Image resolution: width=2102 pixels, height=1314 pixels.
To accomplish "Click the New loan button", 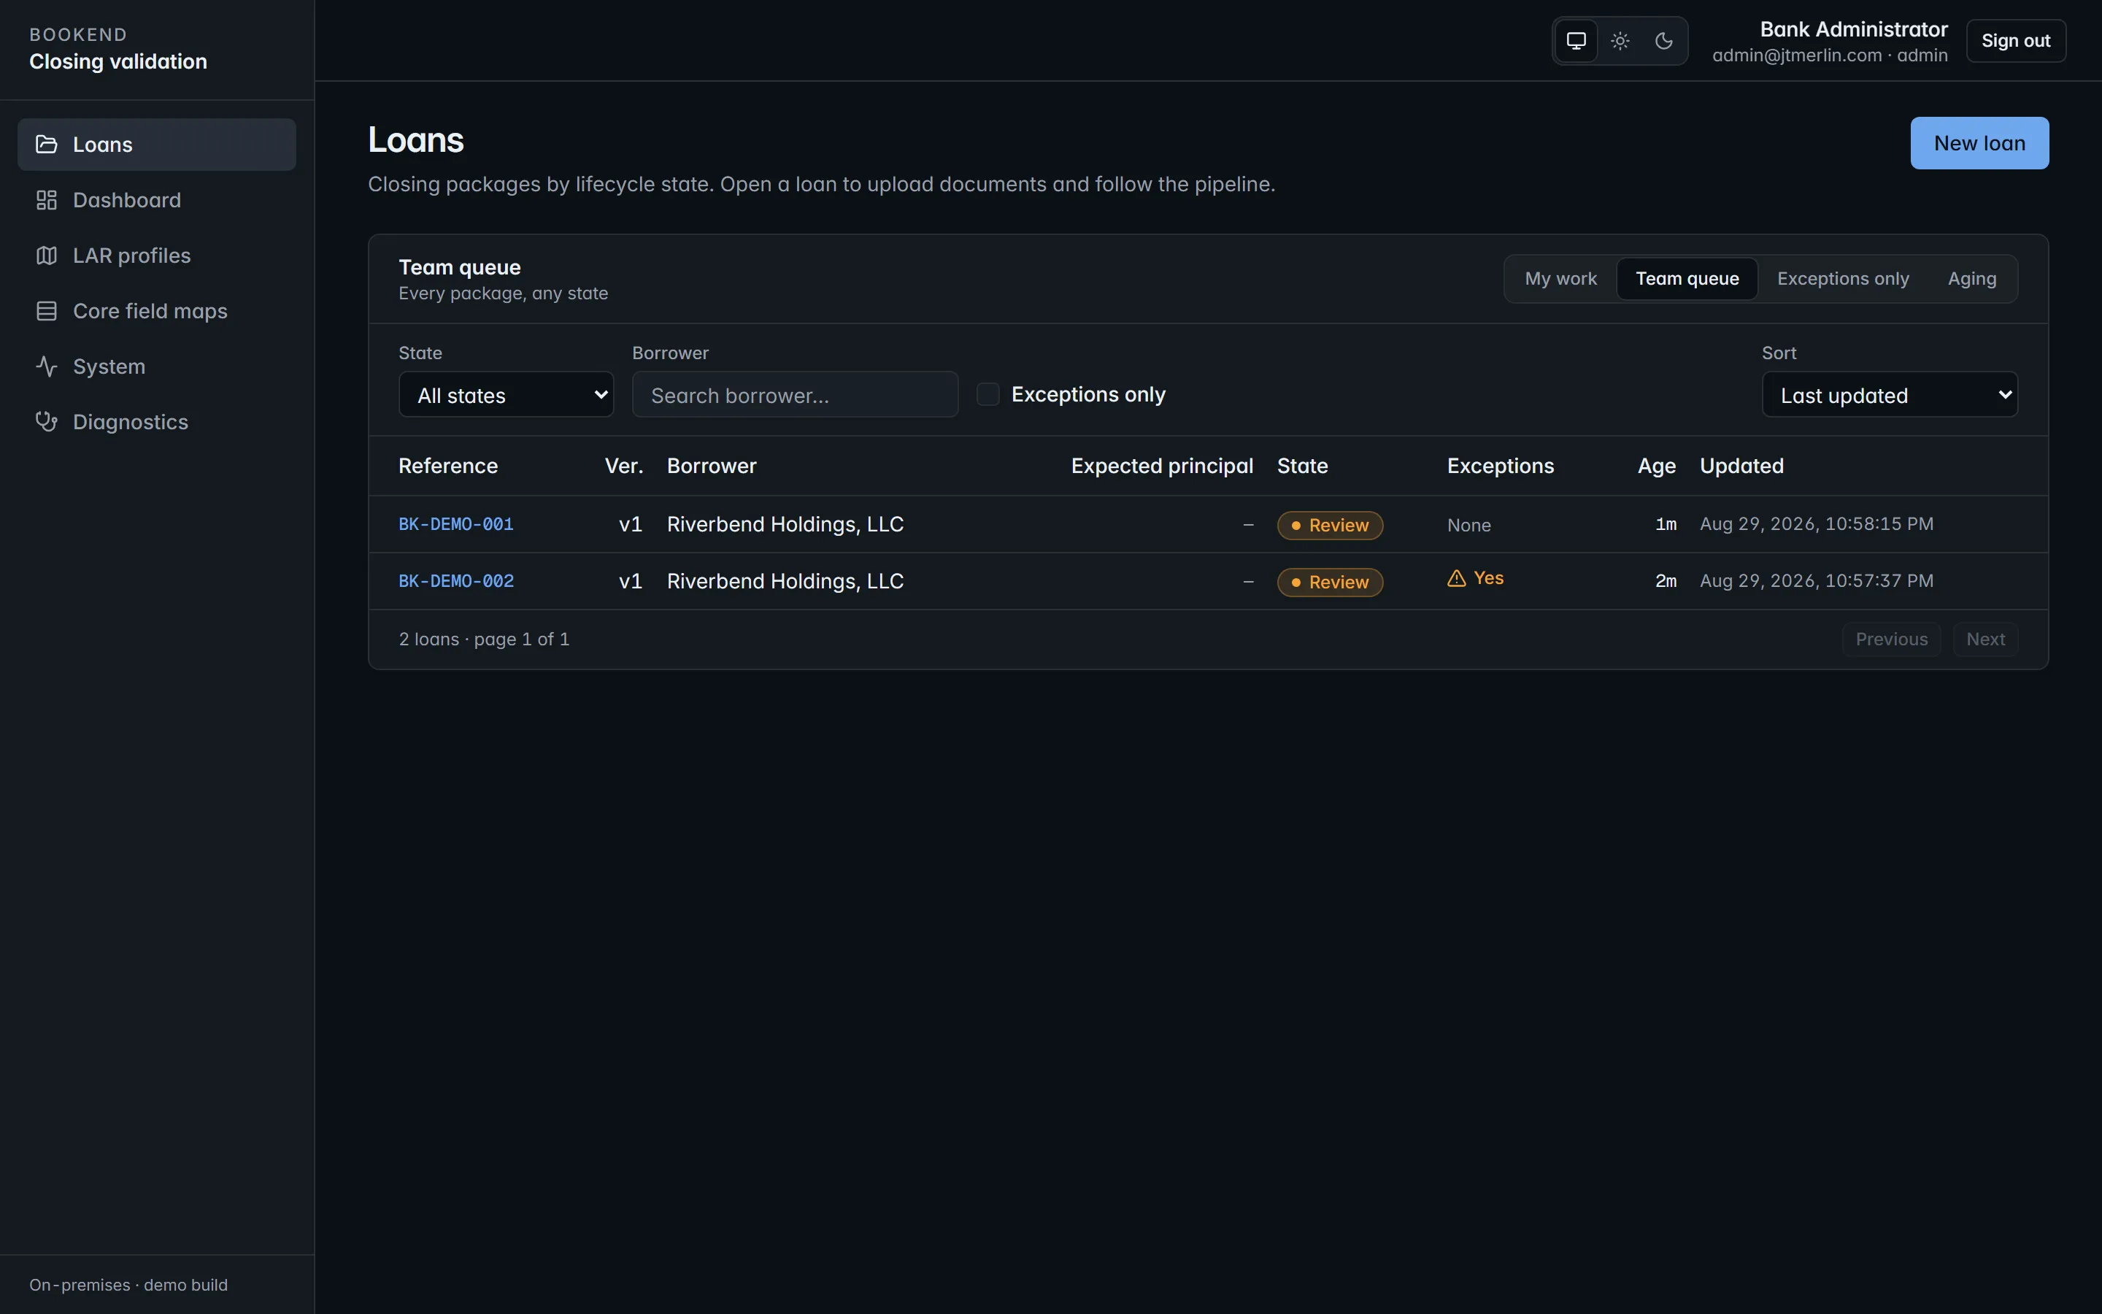I will click(1979, 143).
